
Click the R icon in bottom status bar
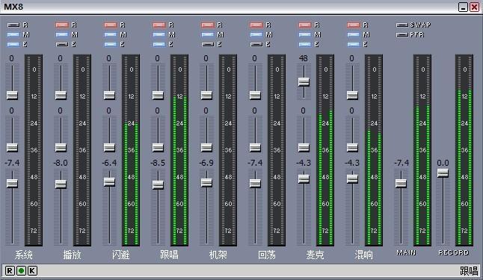click(10, 271)
